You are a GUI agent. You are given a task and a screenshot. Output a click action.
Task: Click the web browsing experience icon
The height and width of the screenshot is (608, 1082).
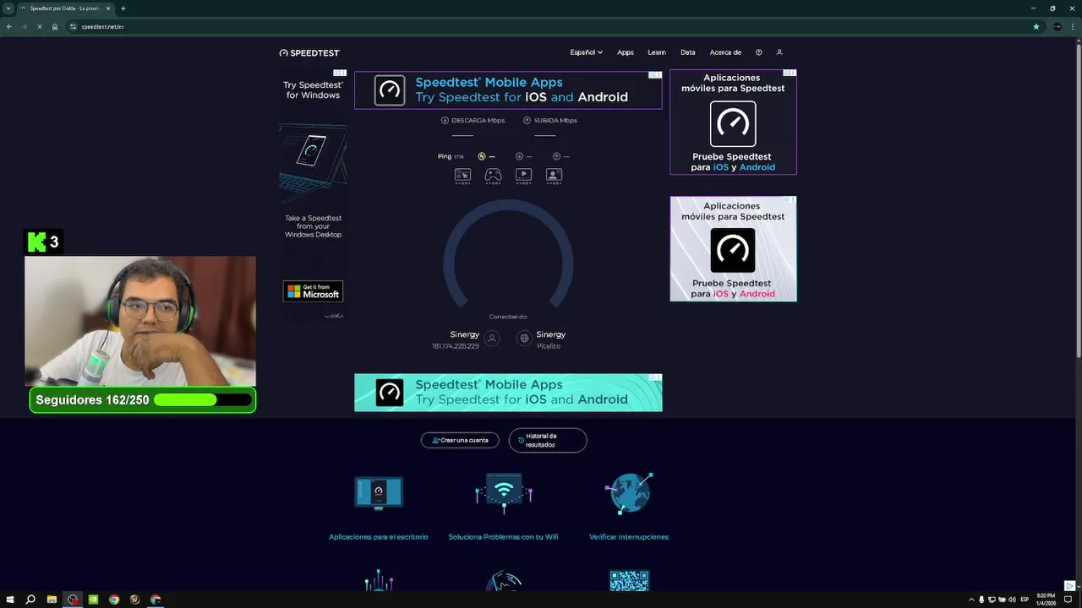click(462, 175)
